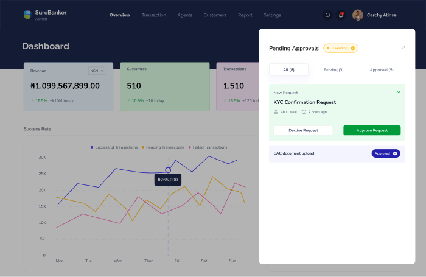Select the All (8) tab
Screen dimensions: 426x277
click(288, 70)
